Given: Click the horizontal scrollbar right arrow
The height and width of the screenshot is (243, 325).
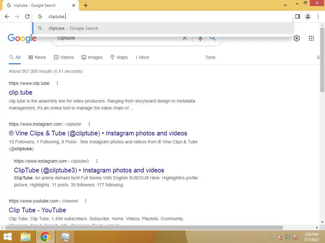Looking at the screenshot, I should point(317,228).
